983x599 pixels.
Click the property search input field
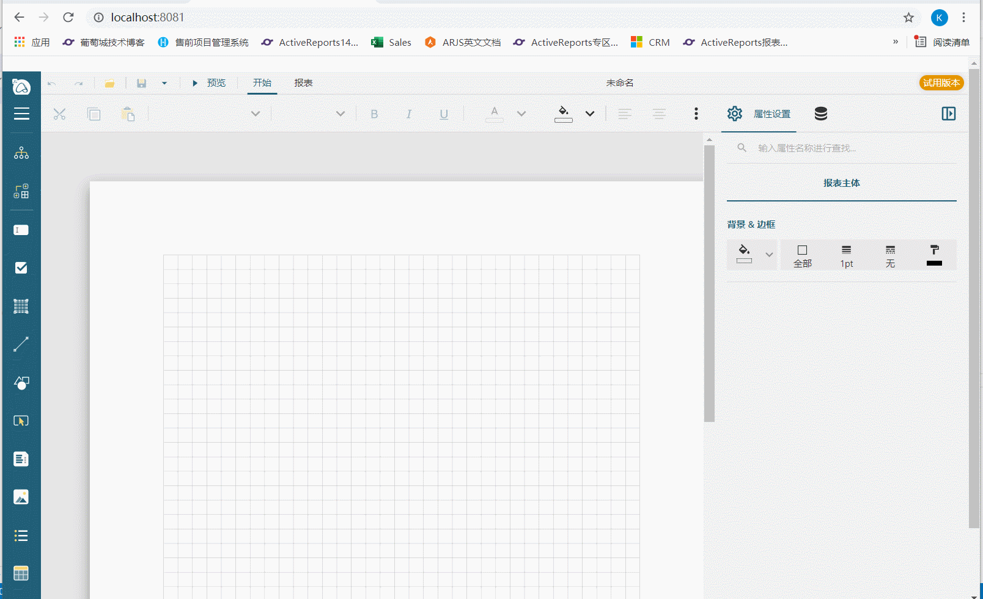point(841,148)
